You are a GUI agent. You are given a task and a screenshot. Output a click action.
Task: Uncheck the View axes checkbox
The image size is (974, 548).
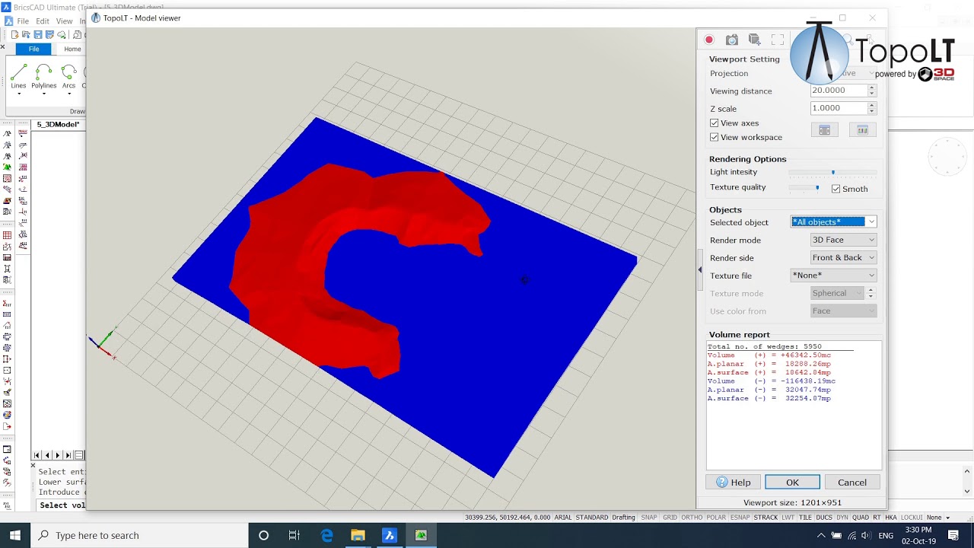[714, 123]
